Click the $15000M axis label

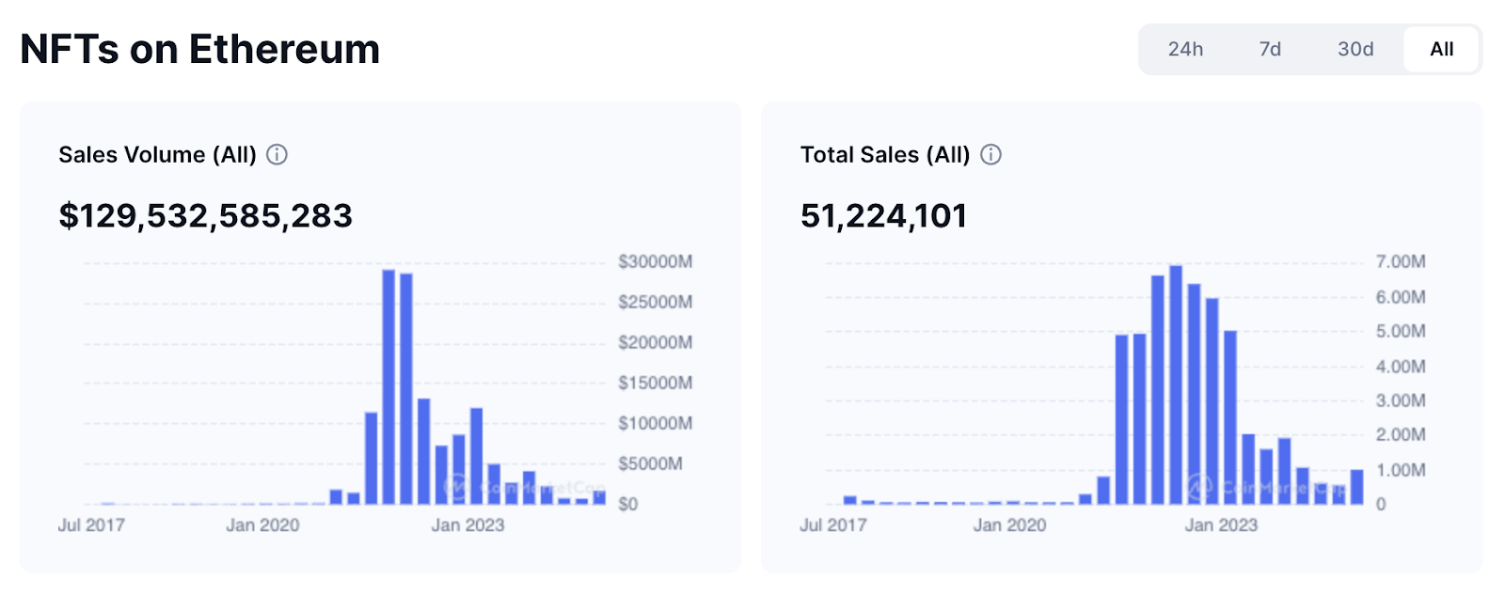point(655,383)
